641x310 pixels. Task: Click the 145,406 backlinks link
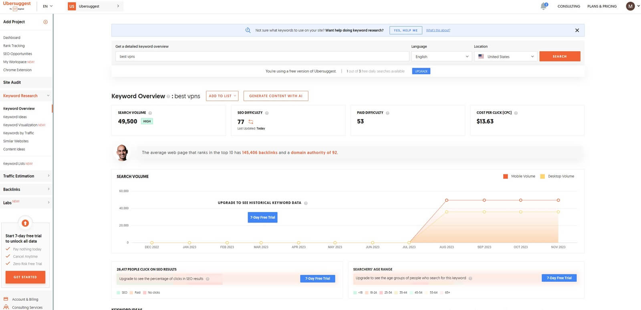point(260,153)
